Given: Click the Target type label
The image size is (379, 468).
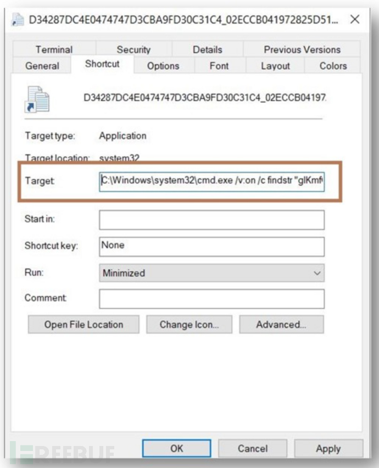Looking at the screenshot, I should pyautogui.click(x=50, y=136).
